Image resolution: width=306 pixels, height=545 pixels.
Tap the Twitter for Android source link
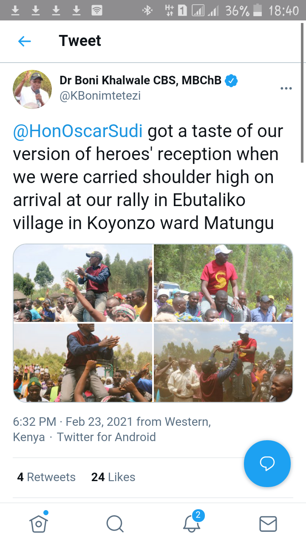pyautogui.click(x=106, y=437)
